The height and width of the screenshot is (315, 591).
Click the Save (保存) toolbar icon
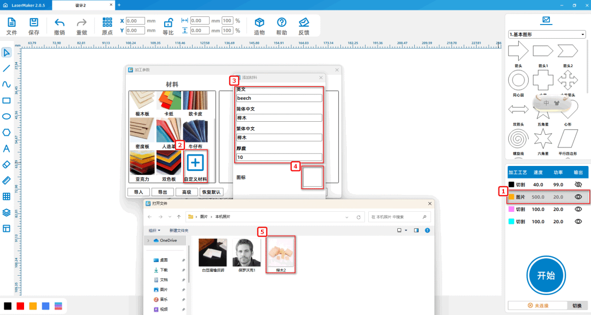coord(34,23)
